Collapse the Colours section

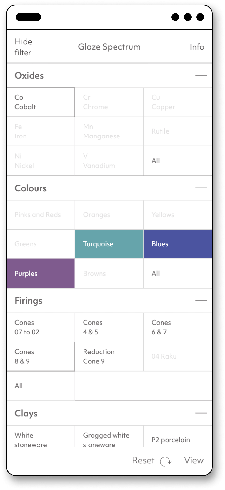click(201, 188)
